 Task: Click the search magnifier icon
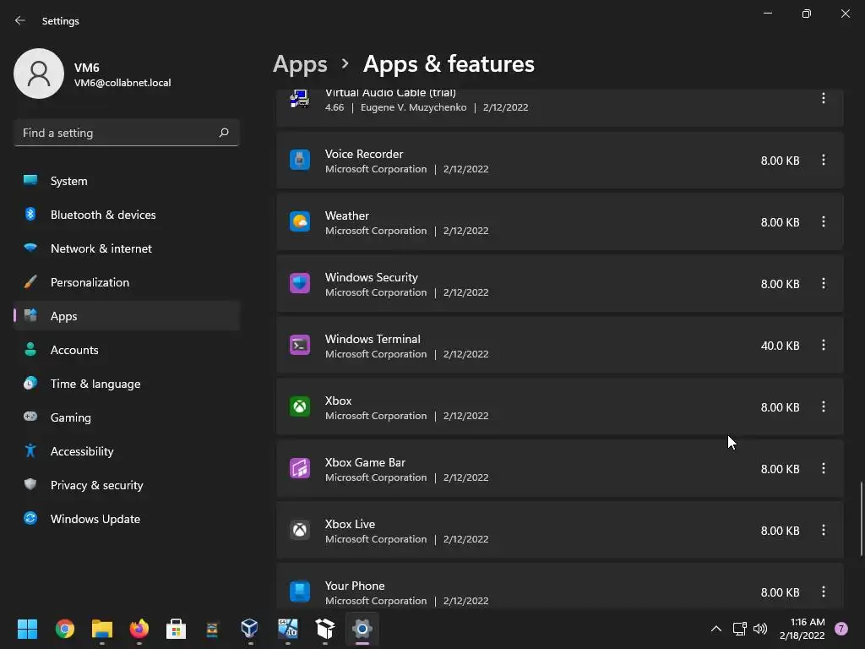click(x=223, y=133)
